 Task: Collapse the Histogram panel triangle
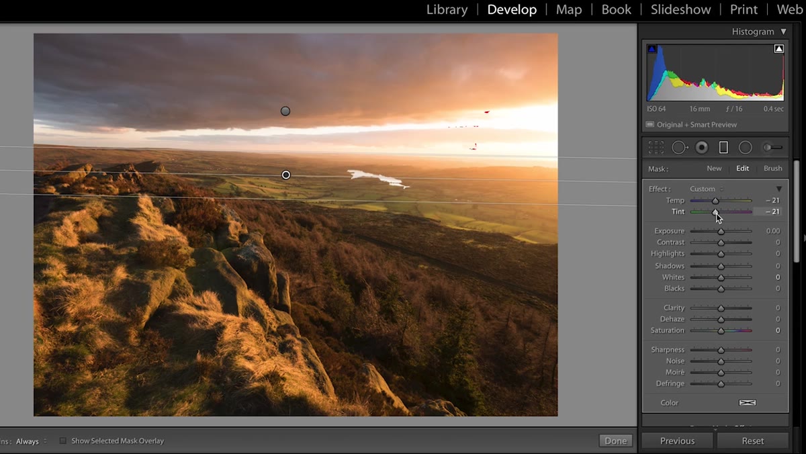[x=783, y=32]
